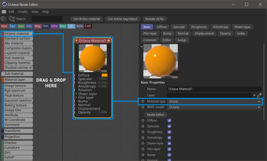Click the Search input field
This screenshot has height=161, width=267.
coord(47,19)
